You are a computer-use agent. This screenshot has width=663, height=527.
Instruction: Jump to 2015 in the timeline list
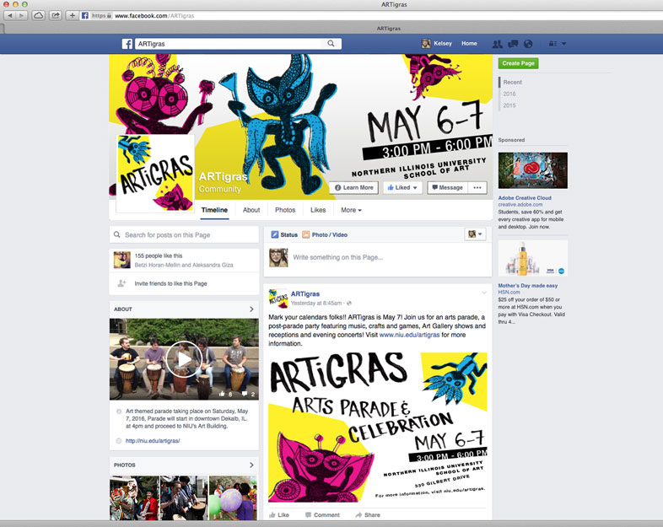point(509,105)
